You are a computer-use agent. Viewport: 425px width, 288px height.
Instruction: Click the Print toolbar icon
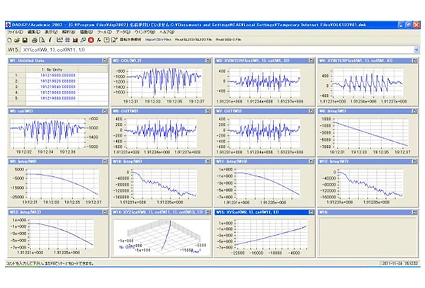[x=34, y=40]
